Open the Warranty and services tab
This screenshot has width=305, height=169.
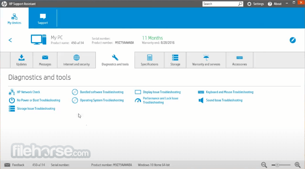[206, 60]
